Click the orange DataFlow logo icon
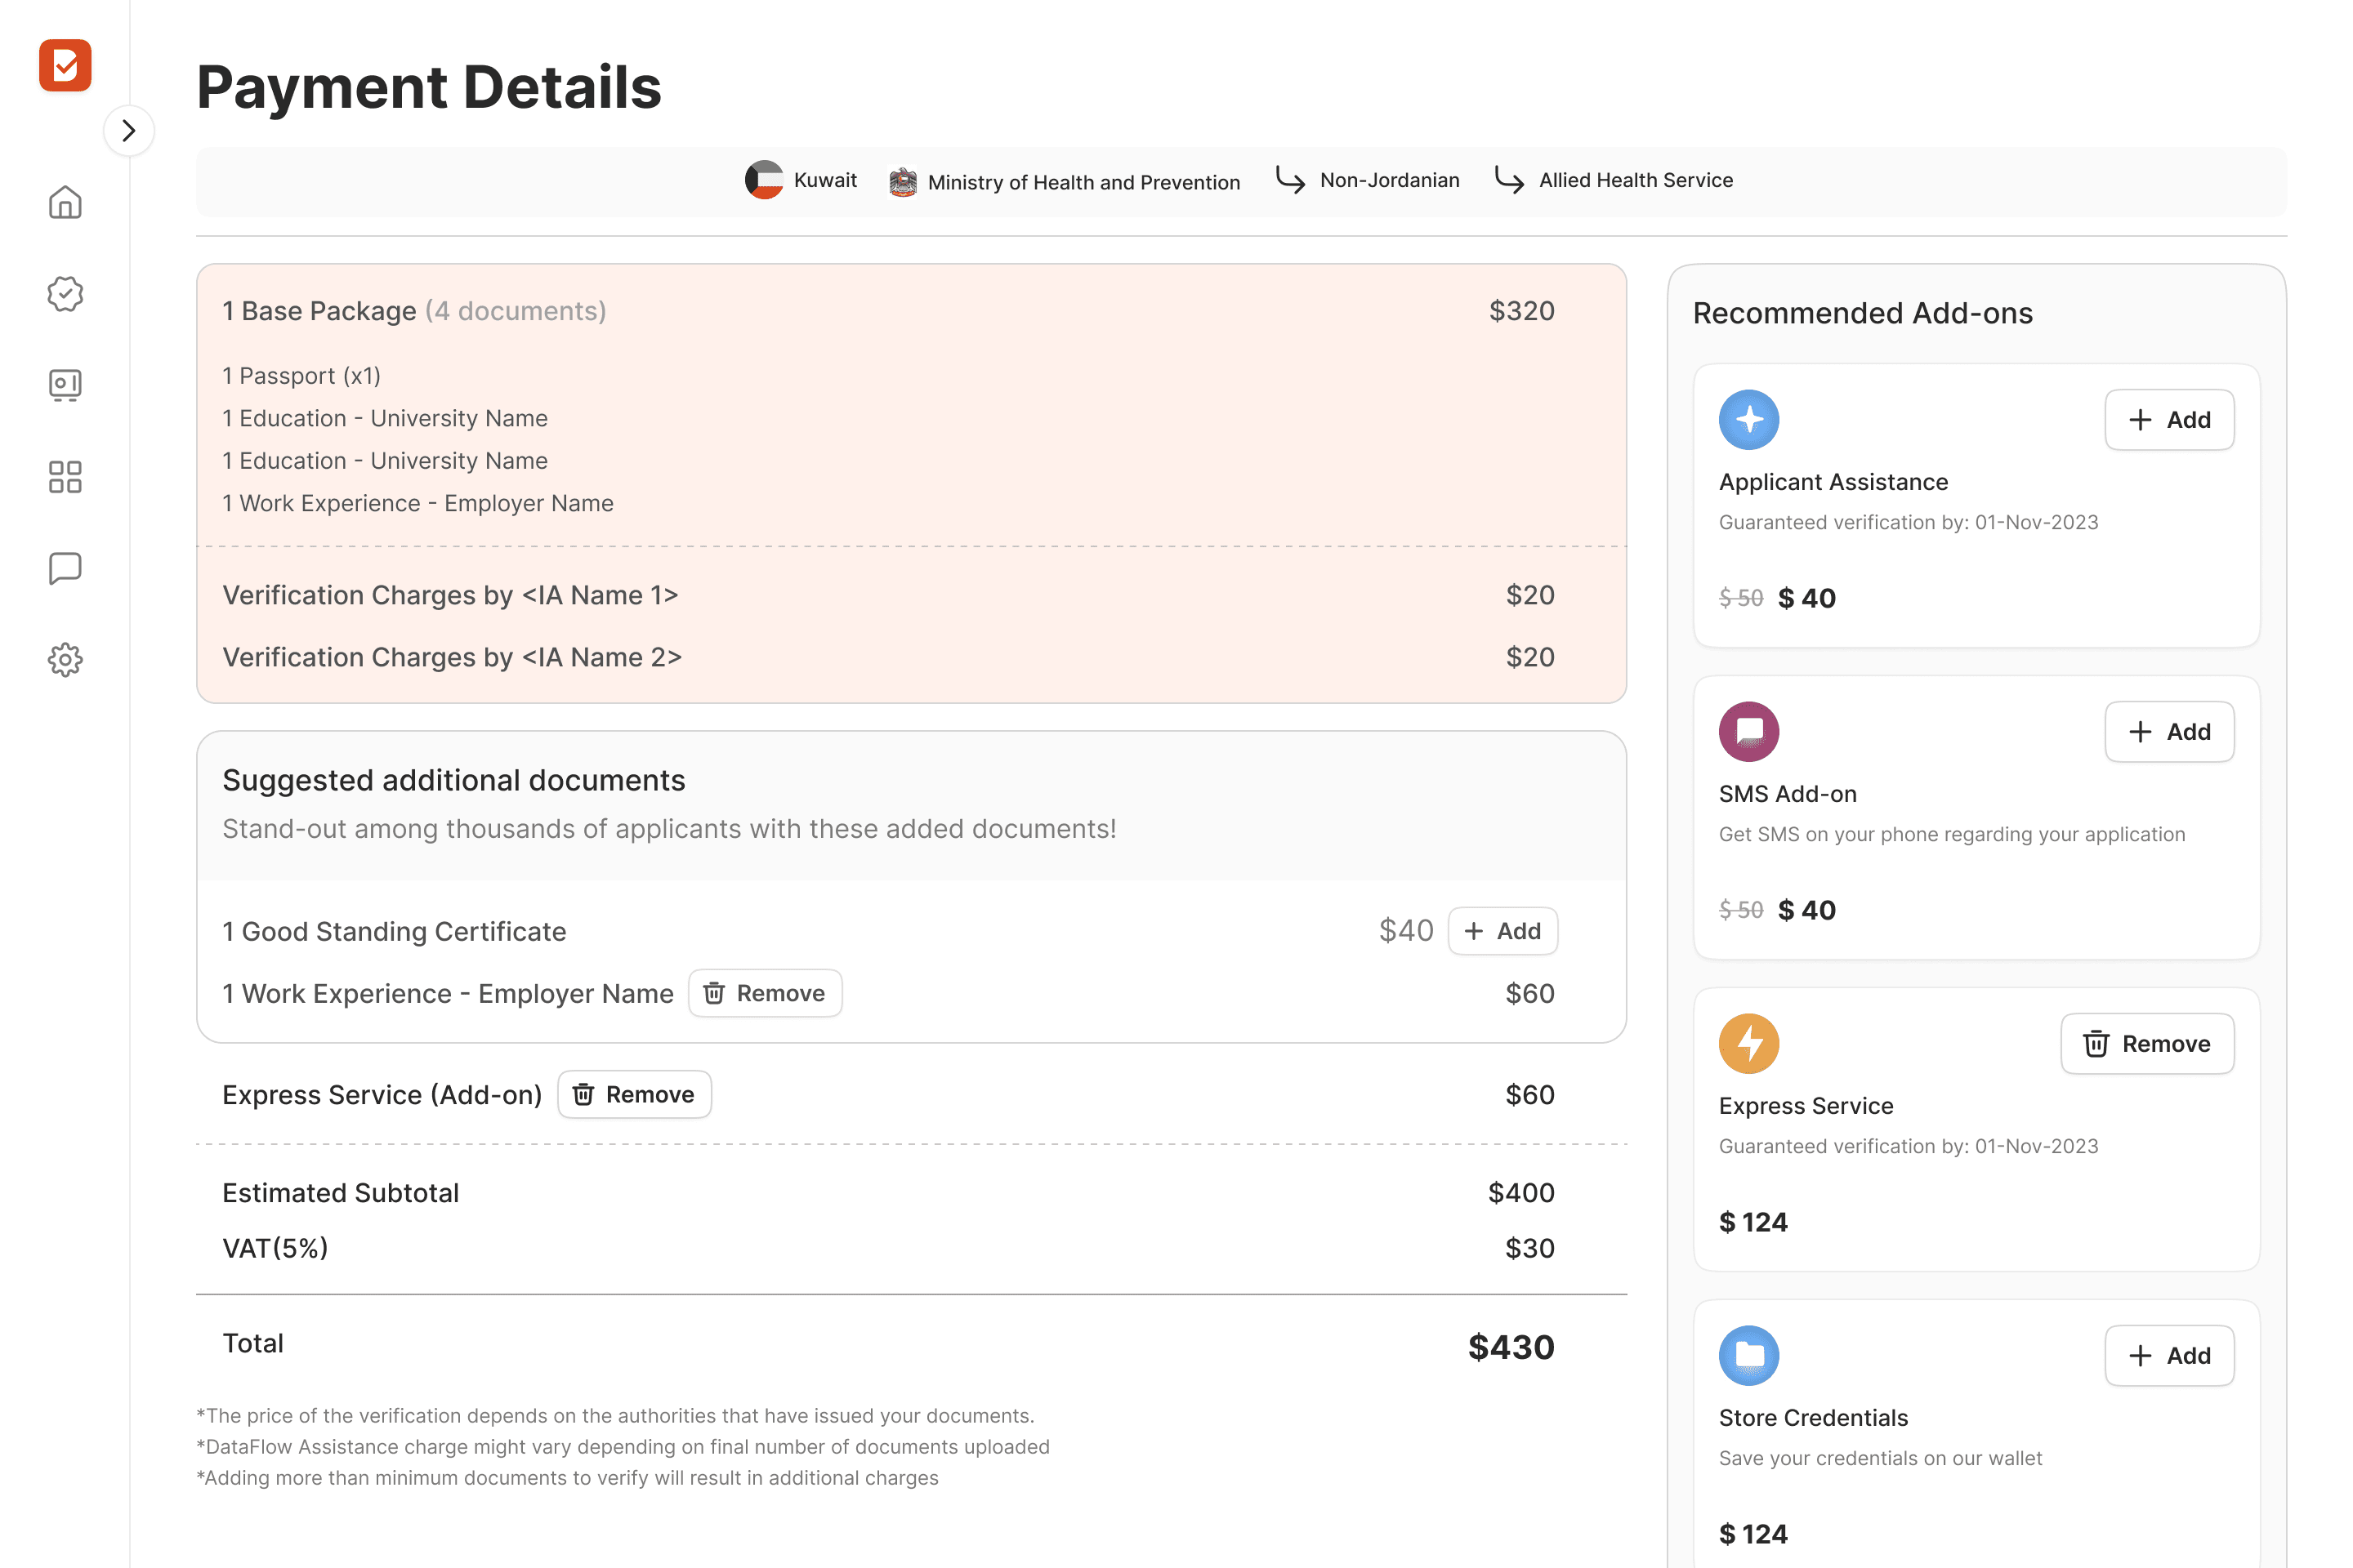 point(65,66)
